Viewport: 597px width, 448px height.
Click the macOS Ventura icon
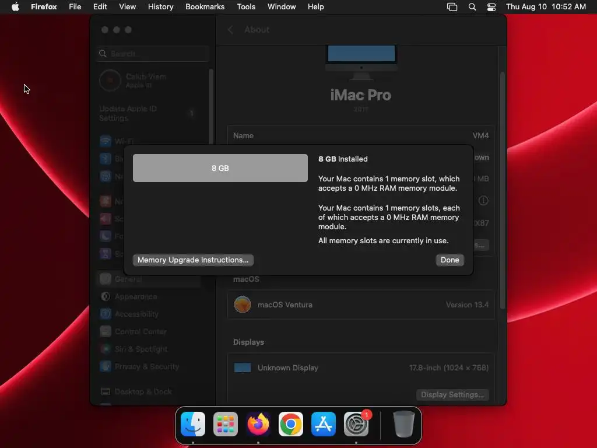coord(243,304)
